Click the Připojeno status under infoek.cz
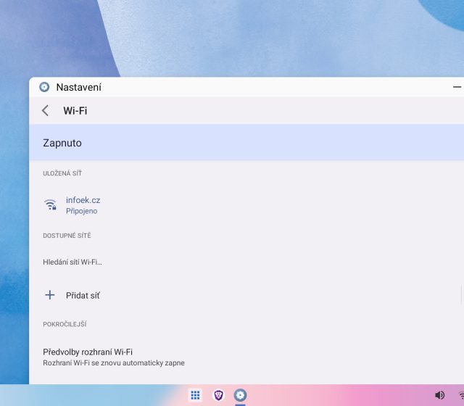Screen dimensions: 464x406 point(81,212)
